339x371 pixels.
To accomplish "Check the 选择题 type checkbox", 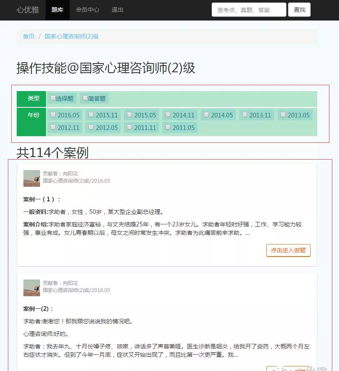I will 53,98.
